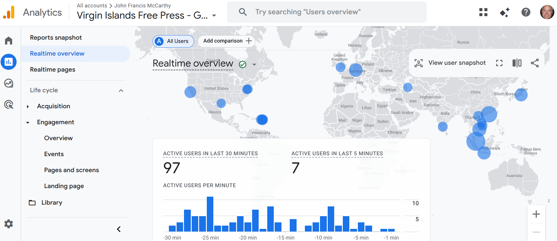Screen dimensions: 557x241
Task: Open the Events report
Action: tap(54, 154)
